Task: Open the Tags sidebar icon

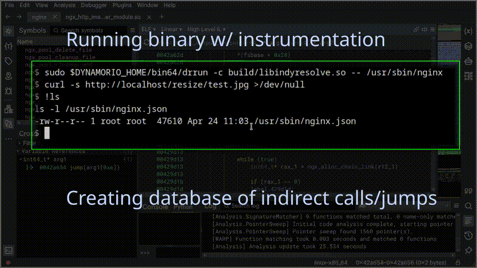Action: click(x=8, y=61)
